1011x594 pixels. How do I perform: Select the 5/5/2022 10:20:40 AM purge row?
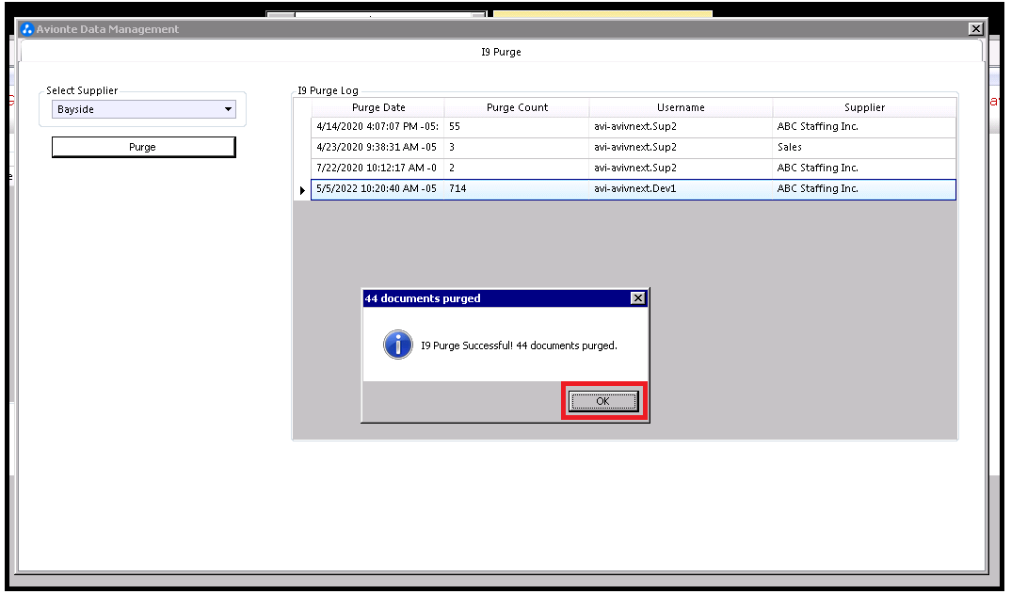coord(634,189)
